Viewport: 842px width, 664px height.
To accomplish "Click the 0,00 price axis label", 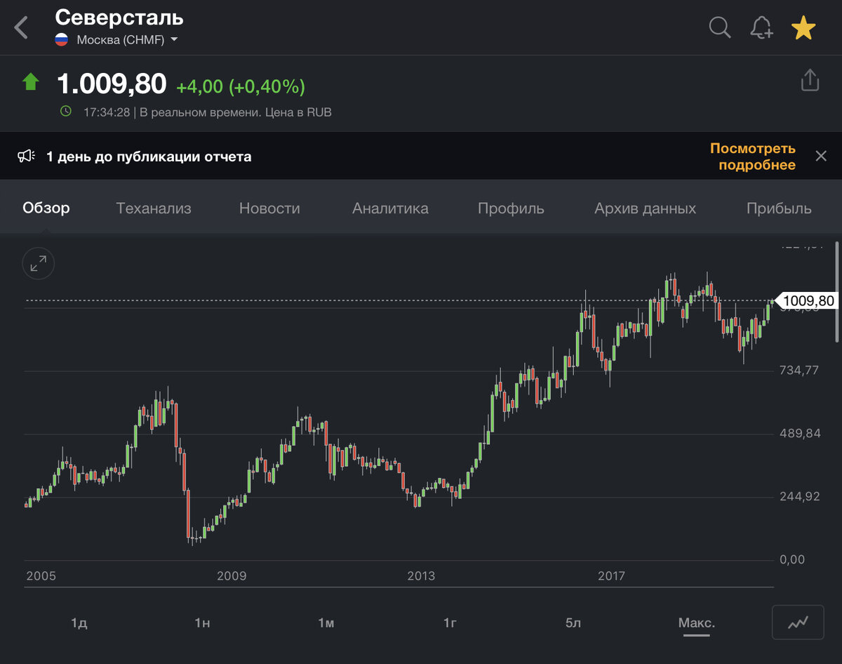I will [792, 559].
